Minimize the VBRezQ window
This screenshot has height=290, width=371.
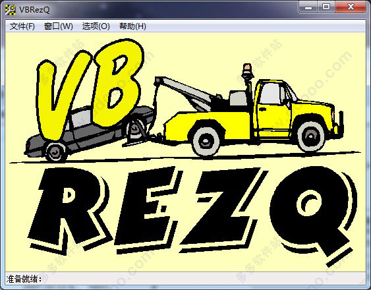click(x=308, y=7)
